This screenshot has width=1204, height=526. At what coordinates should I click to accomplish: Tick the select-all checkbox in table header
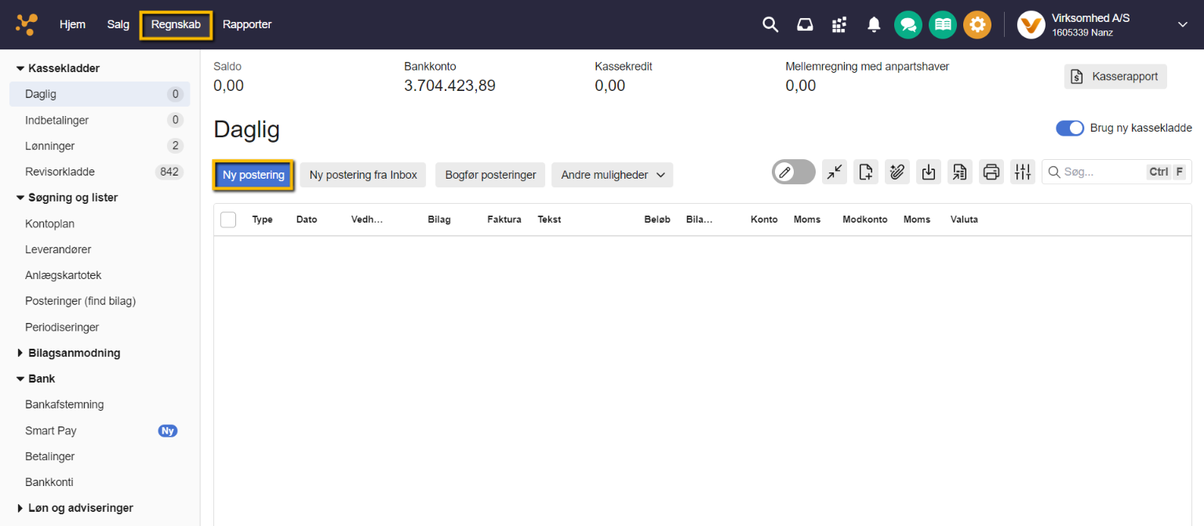click(x=228, y=219)
